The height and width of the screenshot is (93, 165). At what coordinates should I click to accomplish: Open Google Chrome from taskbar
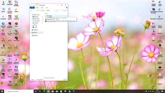(69, 91)
